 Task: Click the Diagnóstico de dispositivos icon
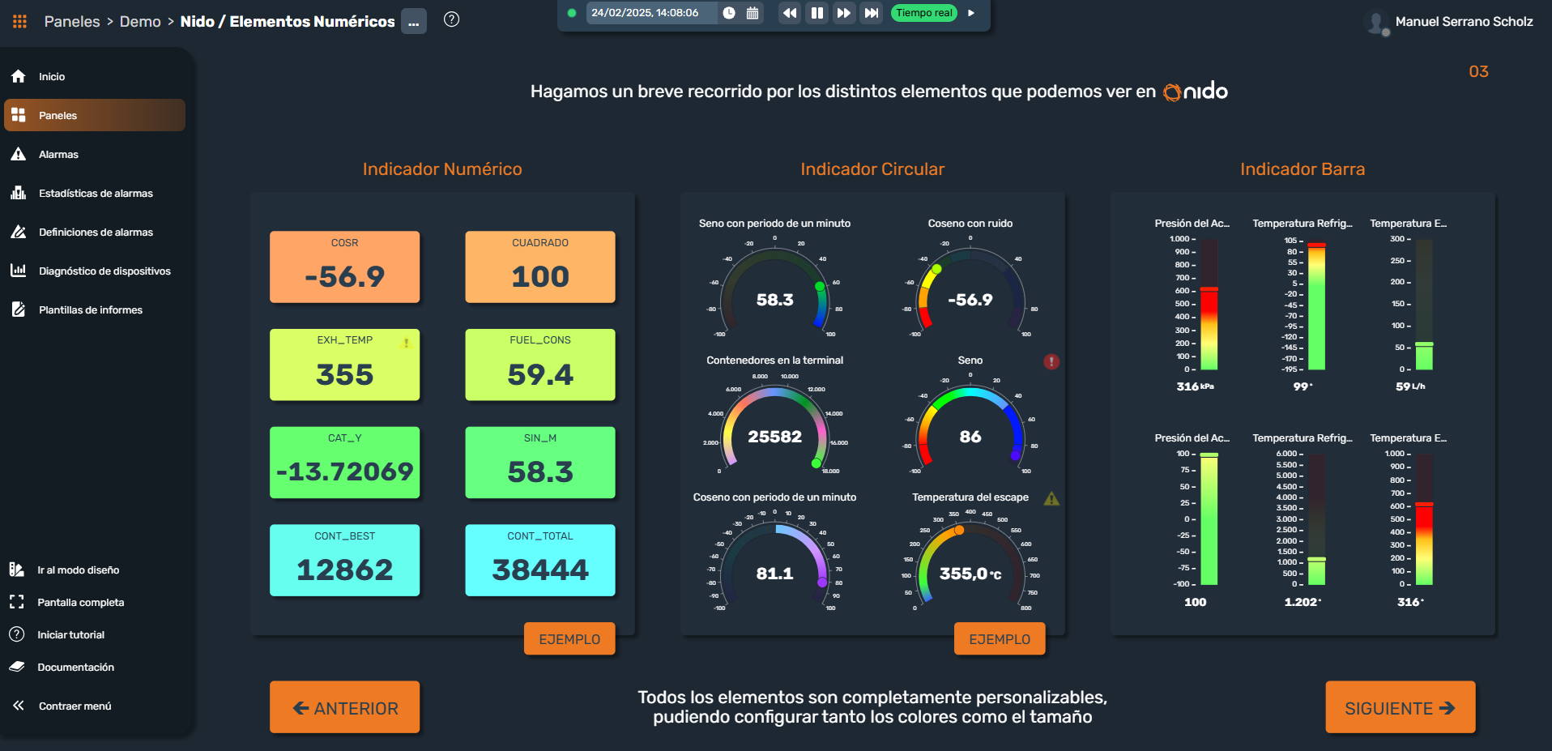(19, 271)
